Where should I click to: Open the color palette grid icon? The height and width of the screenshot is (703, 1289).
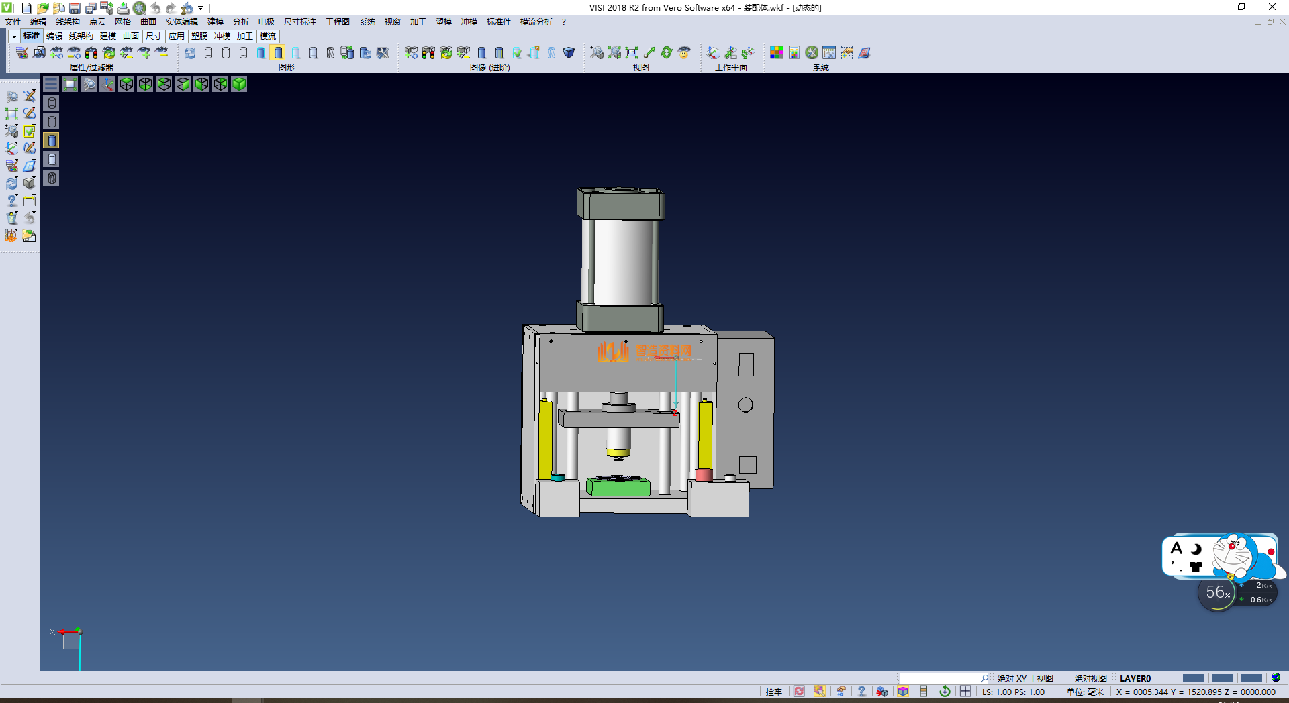coord(777,53)
